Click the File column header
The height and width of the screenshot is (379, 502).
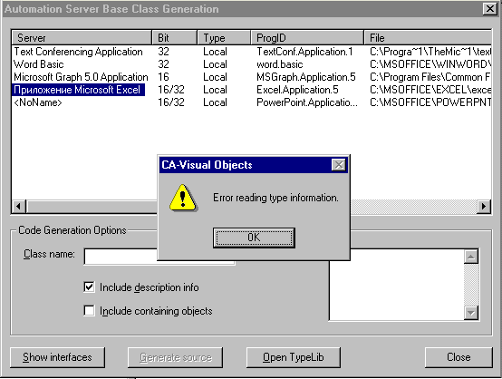point(428,38)
